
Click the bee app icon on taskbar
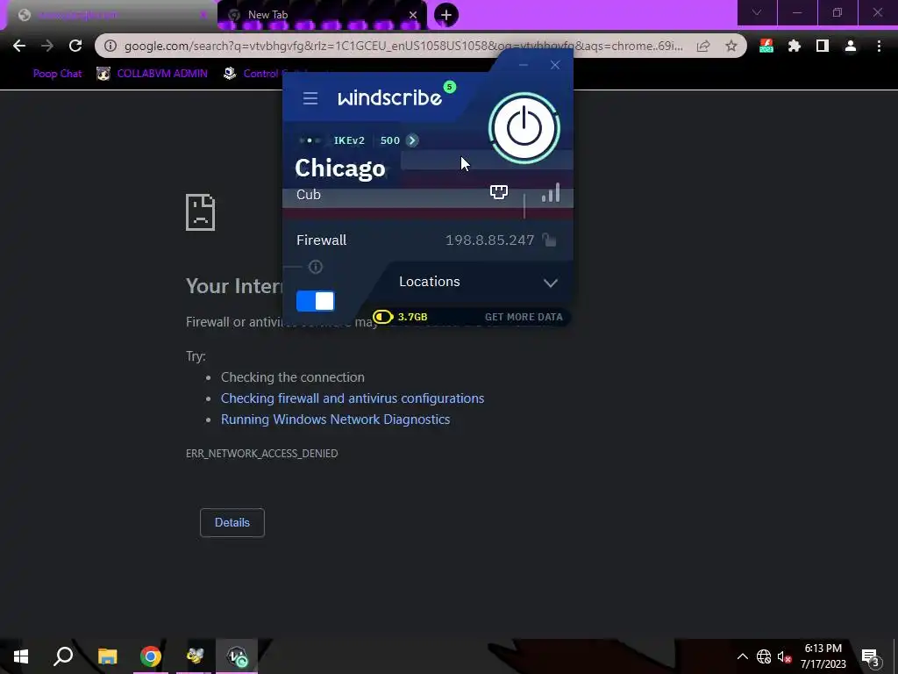194,656
